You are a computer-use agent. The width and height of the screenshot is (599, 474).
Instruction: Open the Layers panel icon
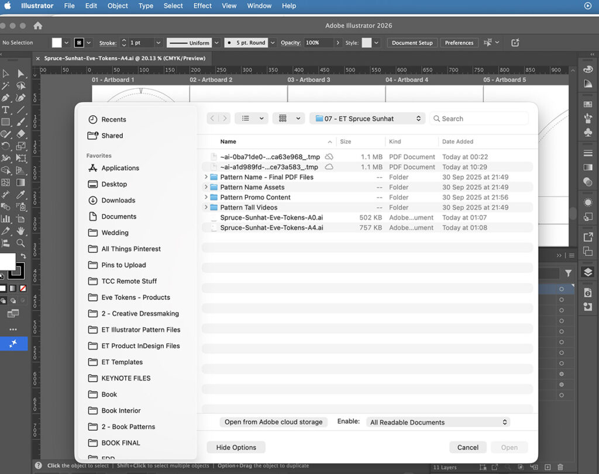[588, 272]
